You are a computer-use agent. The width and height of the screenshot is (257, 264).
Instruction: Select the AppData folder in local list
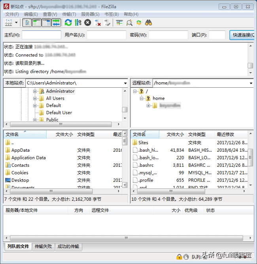(21, 150)
